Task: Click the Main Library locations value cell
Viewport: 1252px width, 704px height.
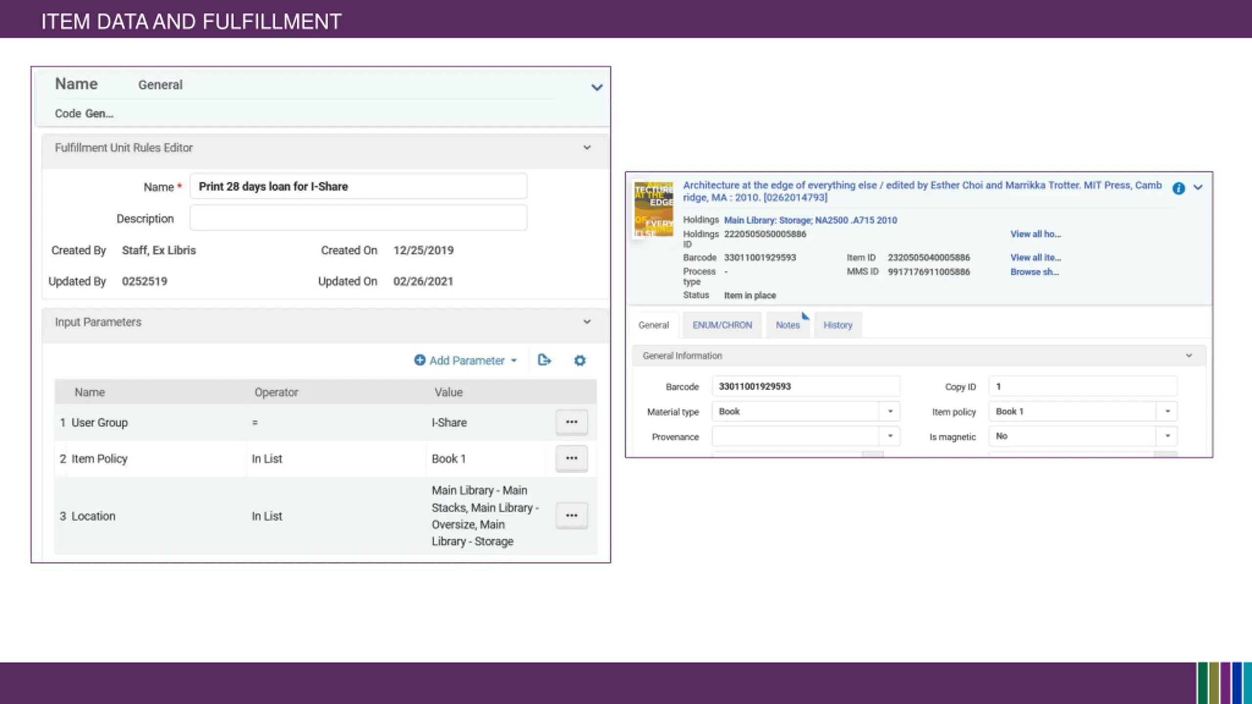Action: tap(485, 516)
